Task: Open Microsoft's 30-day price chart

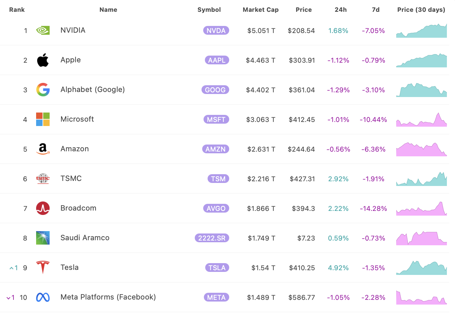Action: click(x=422, y=120)
